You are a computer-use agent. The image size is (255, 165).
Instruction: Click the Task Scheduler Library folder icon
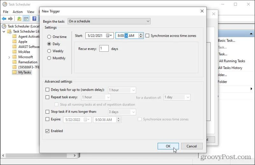click(10, 31)
